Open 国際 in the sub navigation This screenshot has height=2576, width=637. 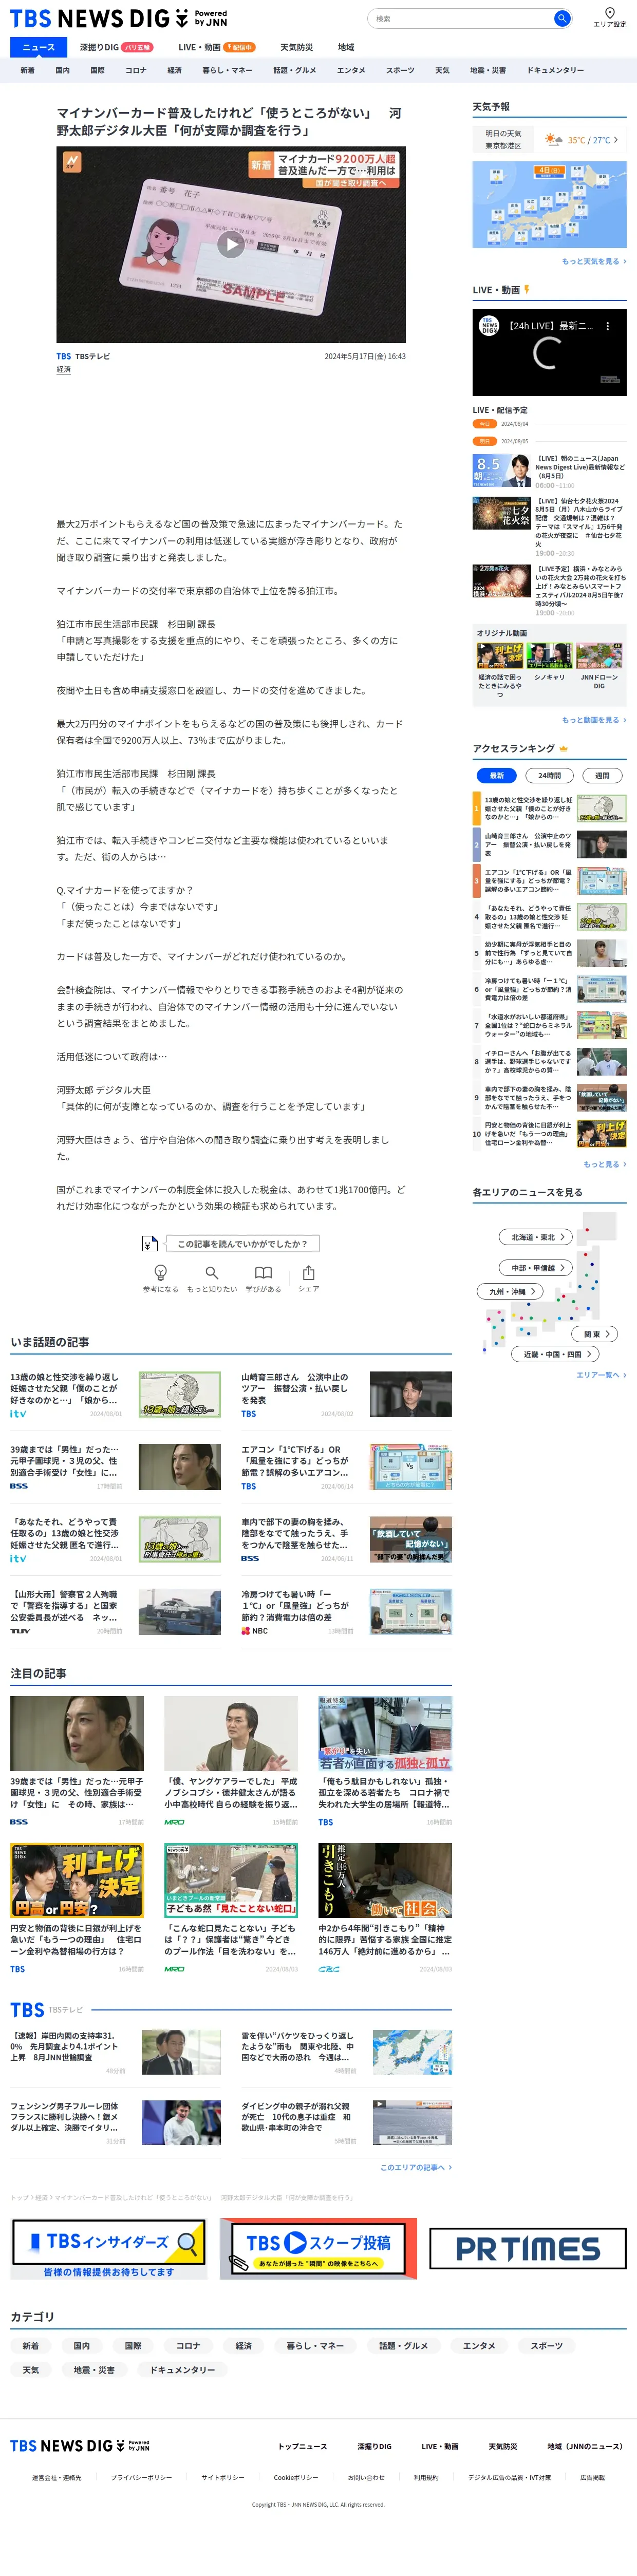click(97, 70)
